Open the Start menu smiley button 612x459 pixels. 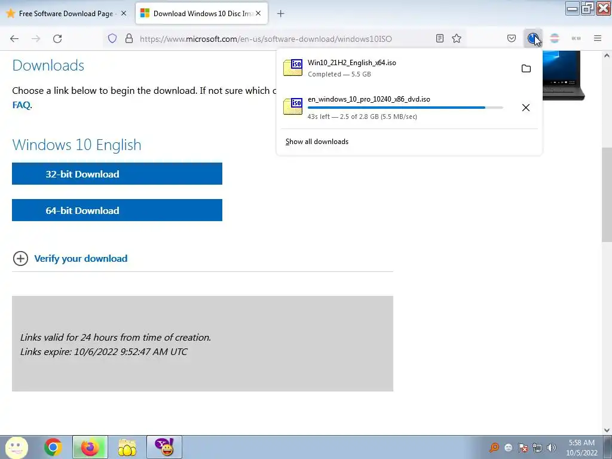coord(16,447)
